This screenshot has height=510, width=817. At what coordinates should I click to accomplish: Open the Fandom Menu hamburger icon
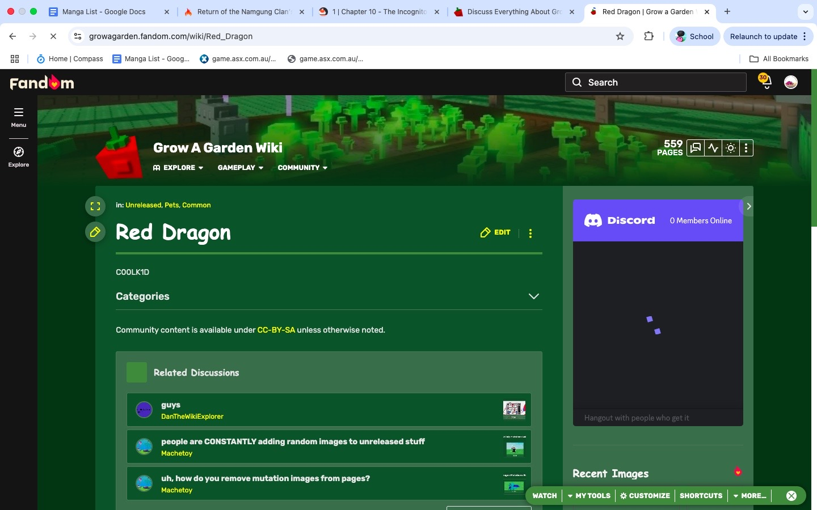point(19,112)
